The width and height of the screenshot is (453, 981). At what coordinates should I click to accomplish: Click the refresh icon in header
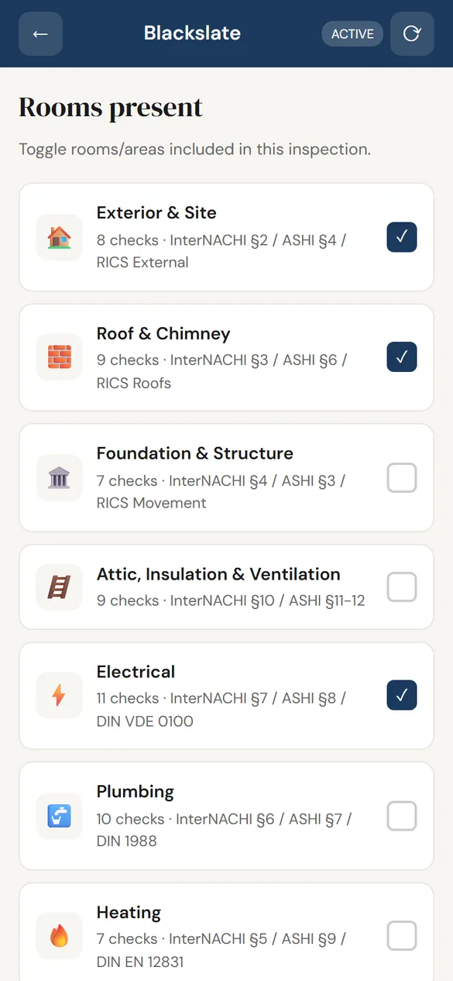pos(412,34)
